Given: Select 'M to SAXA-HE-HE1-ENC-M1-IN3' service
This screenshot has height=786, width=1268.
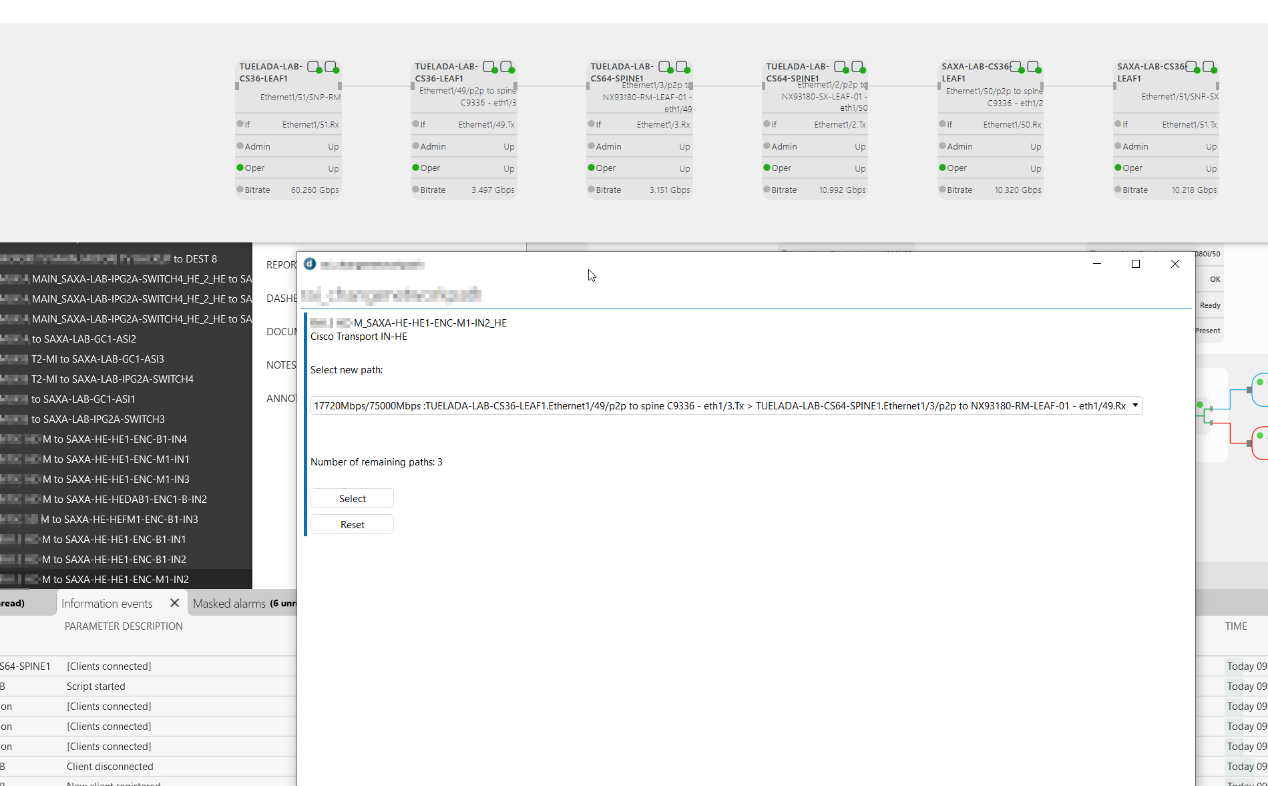Looking at the screenshot, I should [x=126, y=479].
